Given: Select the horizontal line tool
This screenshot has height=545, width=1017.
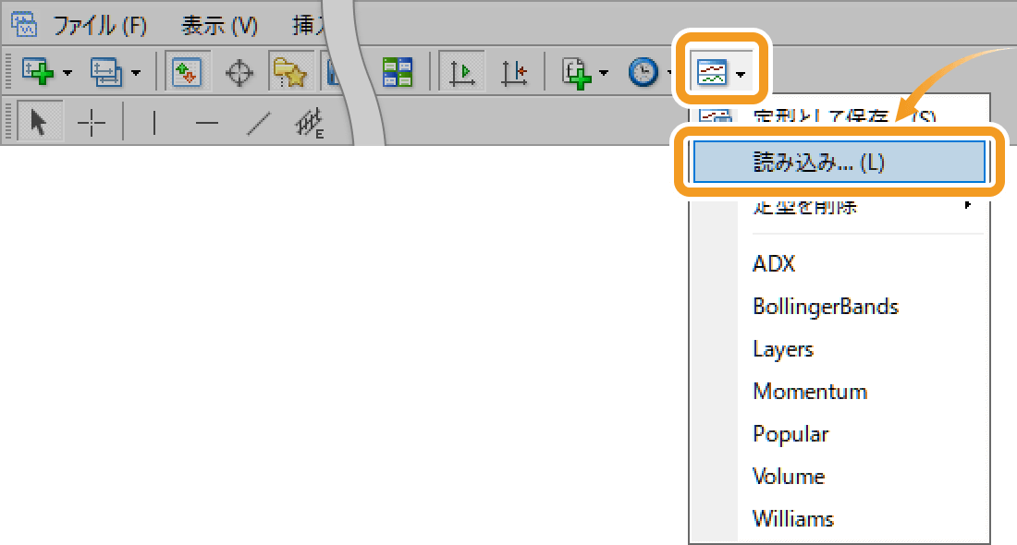Looking at the screenshot, I should pos(207,122).
